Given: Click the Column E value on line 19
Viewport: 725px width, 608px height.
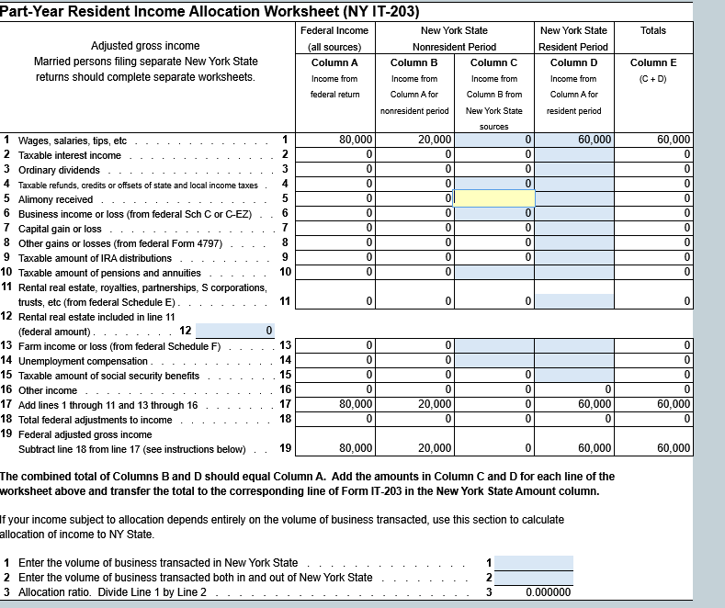Looking at the screenshot, I should pyautogui.click(x=674, y=448).
